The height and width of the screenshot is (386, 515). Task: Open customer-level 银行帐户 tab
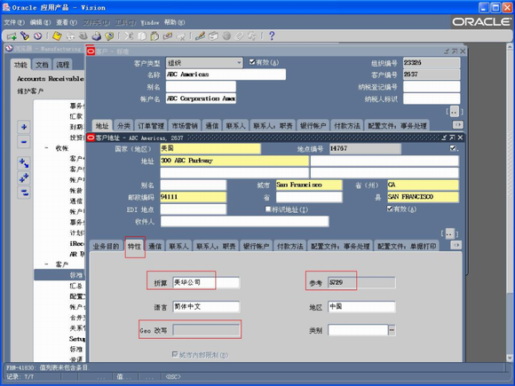click(313, 126)
